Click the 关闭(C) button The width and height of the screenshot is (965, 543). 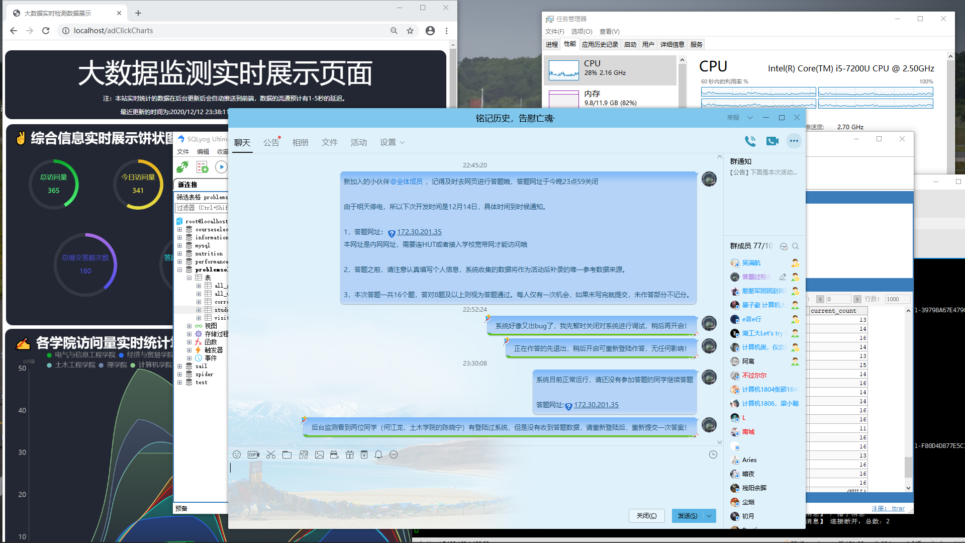pos(646,516)
